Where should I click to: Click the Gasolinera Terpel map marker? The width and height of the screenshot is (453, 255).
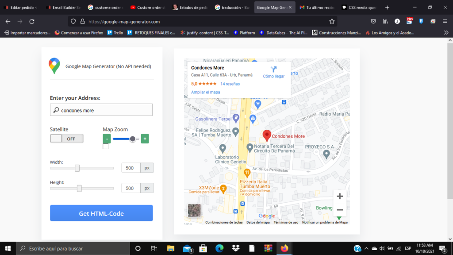(236, 118)
